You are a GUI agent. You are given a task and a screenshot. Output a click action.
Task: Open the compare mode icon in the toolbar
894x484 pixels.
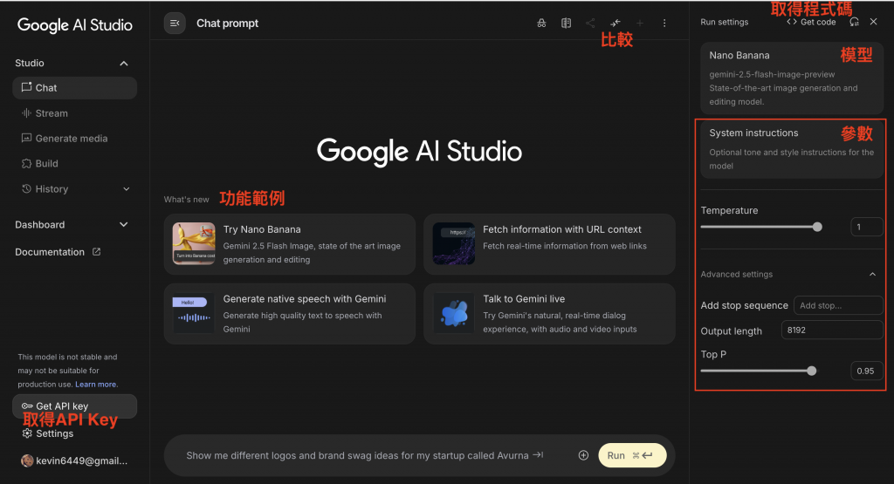tap(566, 24)
